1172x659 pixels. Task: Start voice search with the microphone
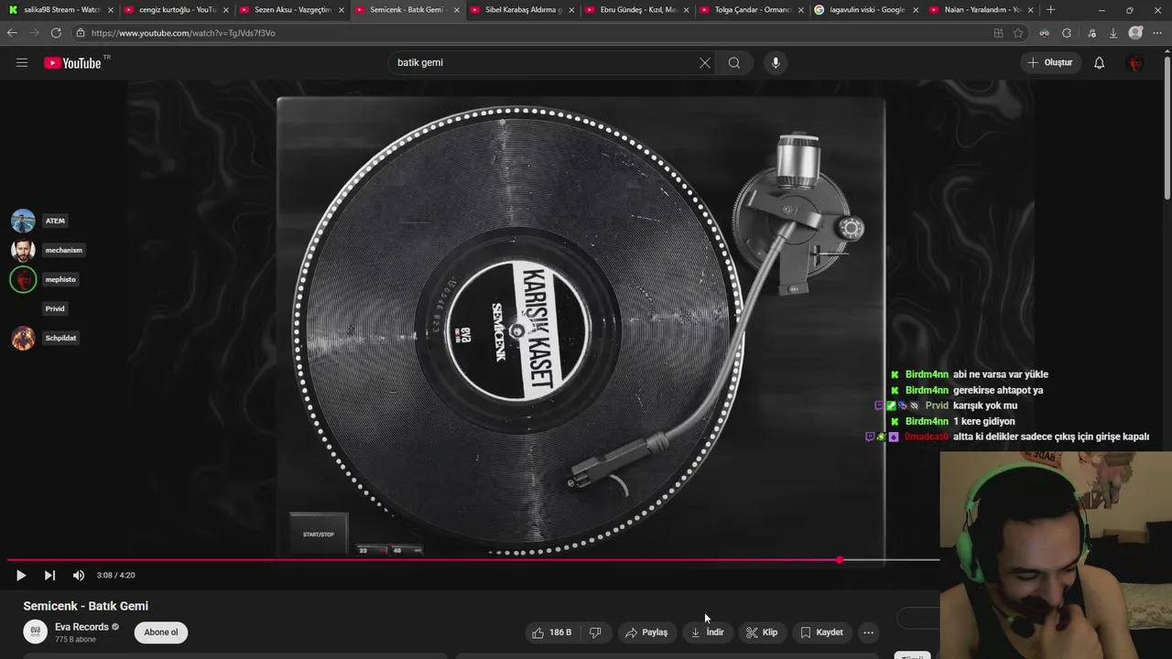(776, 63)
